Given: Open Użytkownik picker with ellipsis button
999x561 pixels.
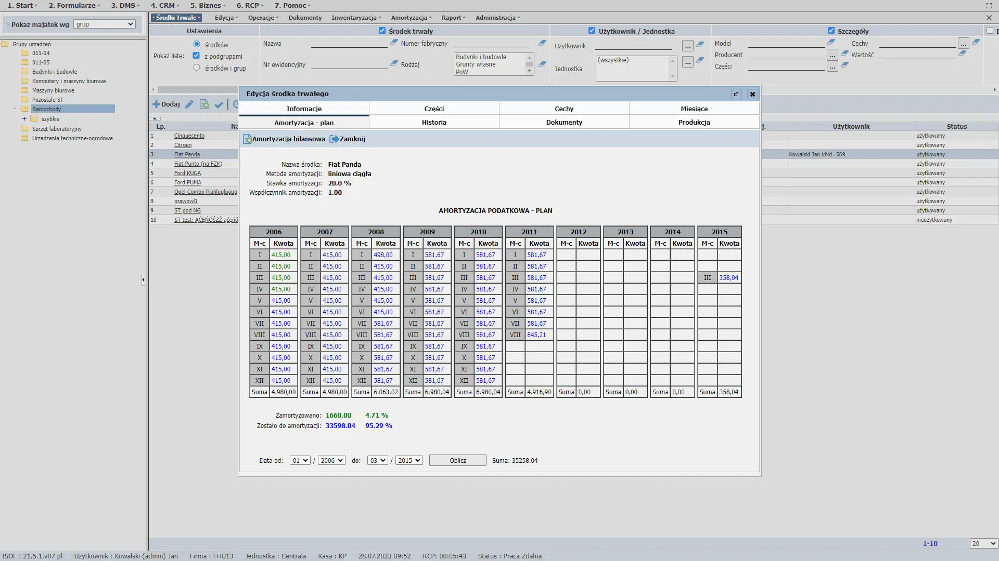Looking at the screenshot, I should click(687, 46).
